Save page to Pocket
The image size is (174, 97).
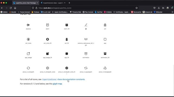(x=154, y=8)
